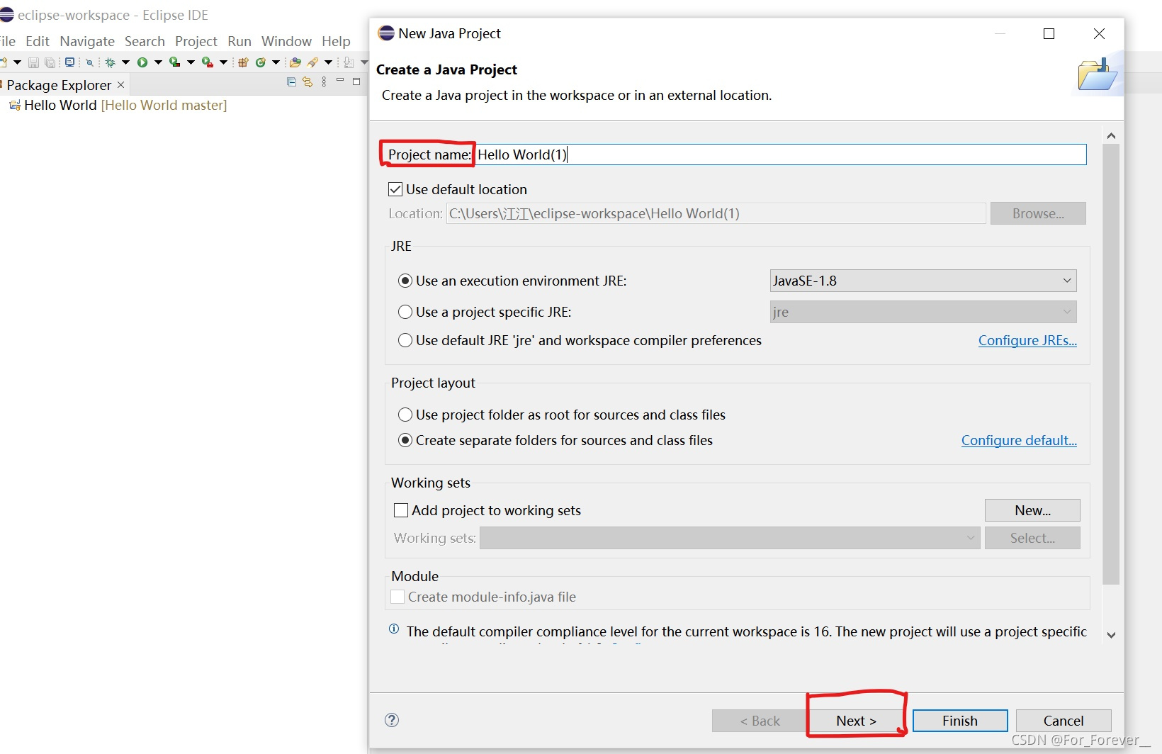Open the Run dropdown arrow
Image resolution: width=1162 pixels, height=754 pixels.
(x=158, y=62)
